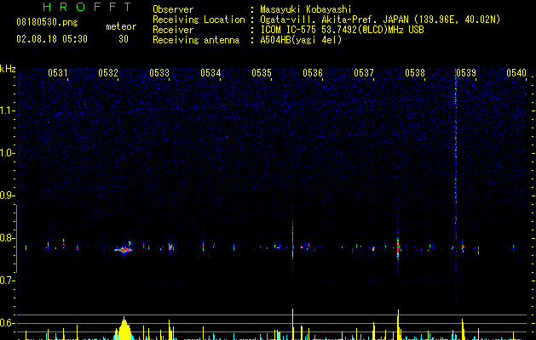Click the 0540 time marker

pos(516,72)
